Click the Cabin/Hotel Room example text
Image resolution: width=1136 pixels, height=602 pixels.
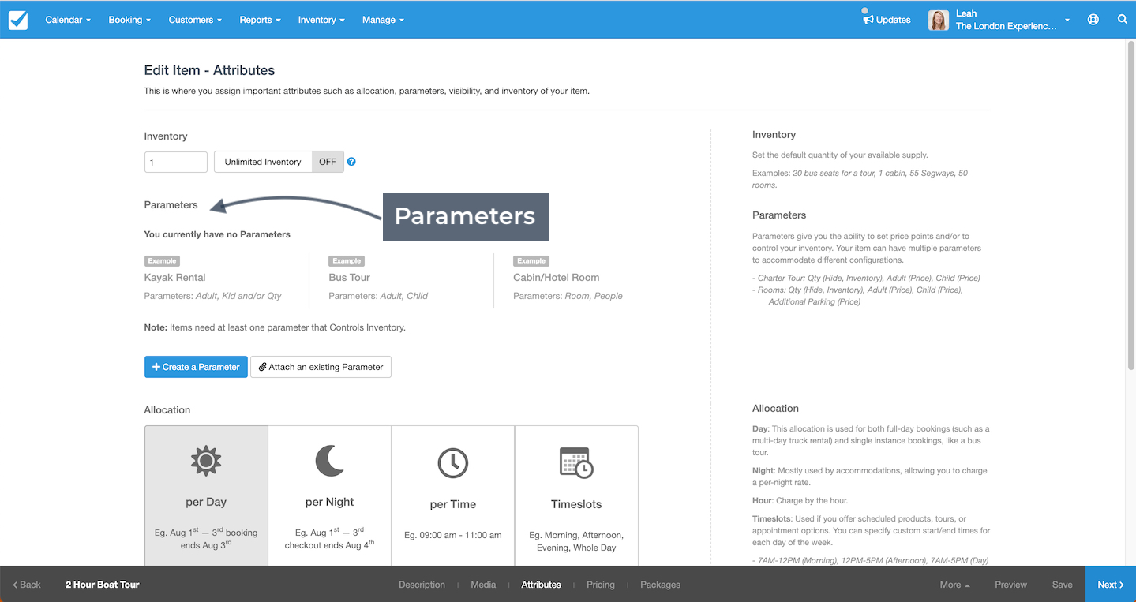point(556,278)
